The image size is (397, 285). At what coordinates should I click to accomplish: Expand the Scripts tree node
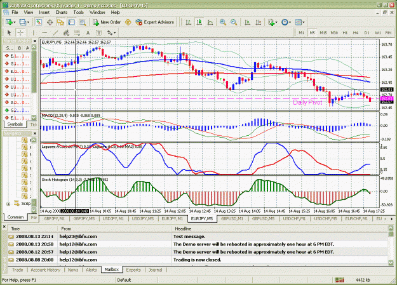(x=8, y=204)
